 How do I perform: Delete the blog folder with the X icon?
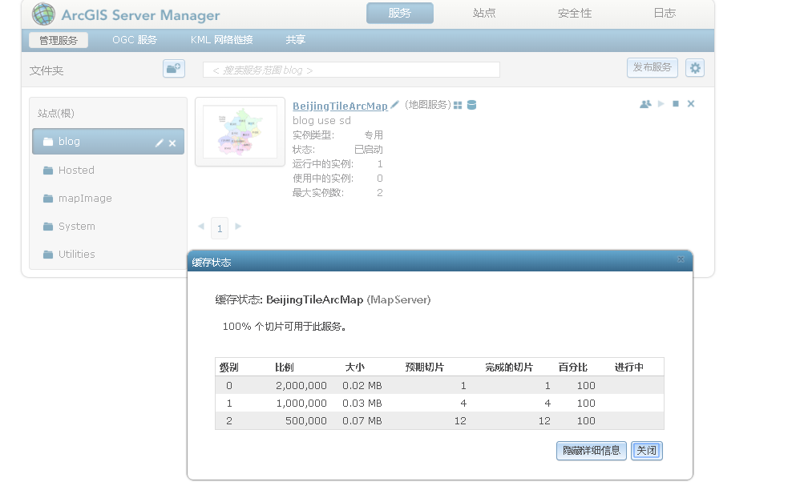click(172, 143)
